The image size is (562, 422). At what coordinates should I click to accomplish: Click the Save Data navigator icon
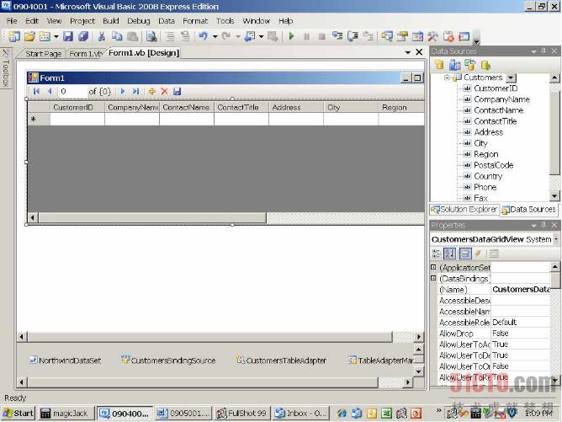click(x=177, y=91)
